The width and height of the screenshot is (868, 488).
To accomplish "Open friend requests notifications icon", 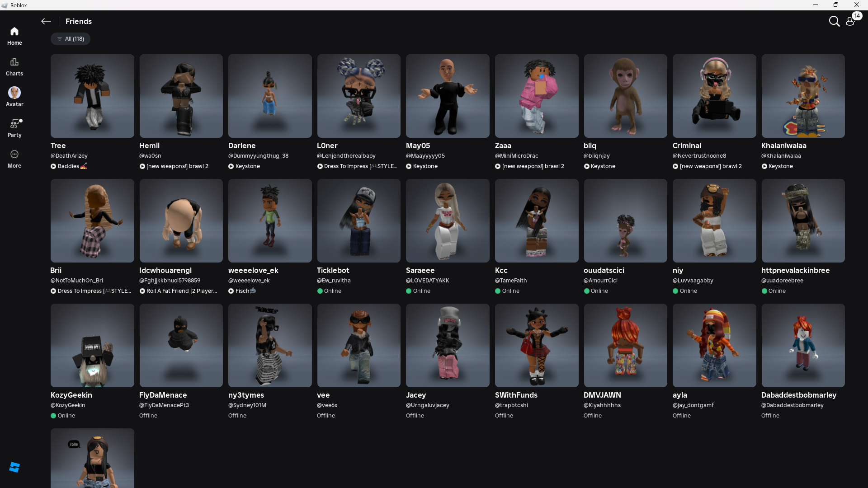I will point(850,21).
